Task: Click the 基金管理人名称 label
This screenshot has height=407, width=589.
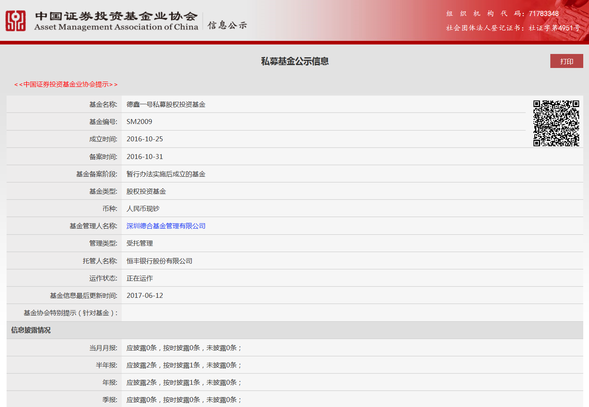Action: (93, 226)
